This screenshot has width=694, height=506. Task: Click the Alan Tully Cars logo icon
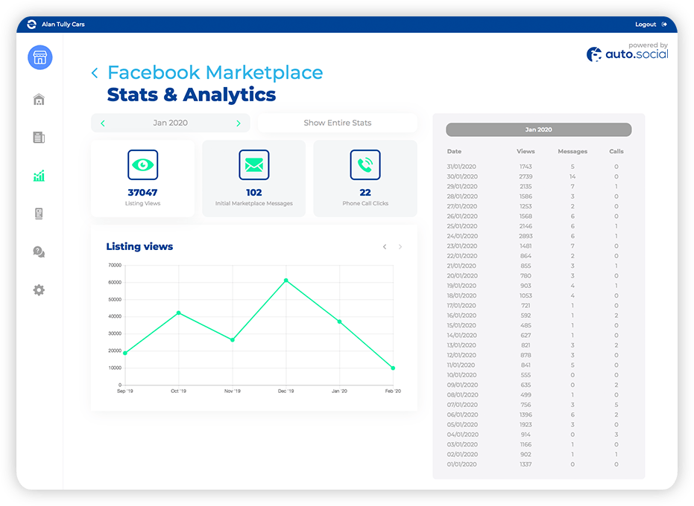pyautogui.click(x=32, y=25)
